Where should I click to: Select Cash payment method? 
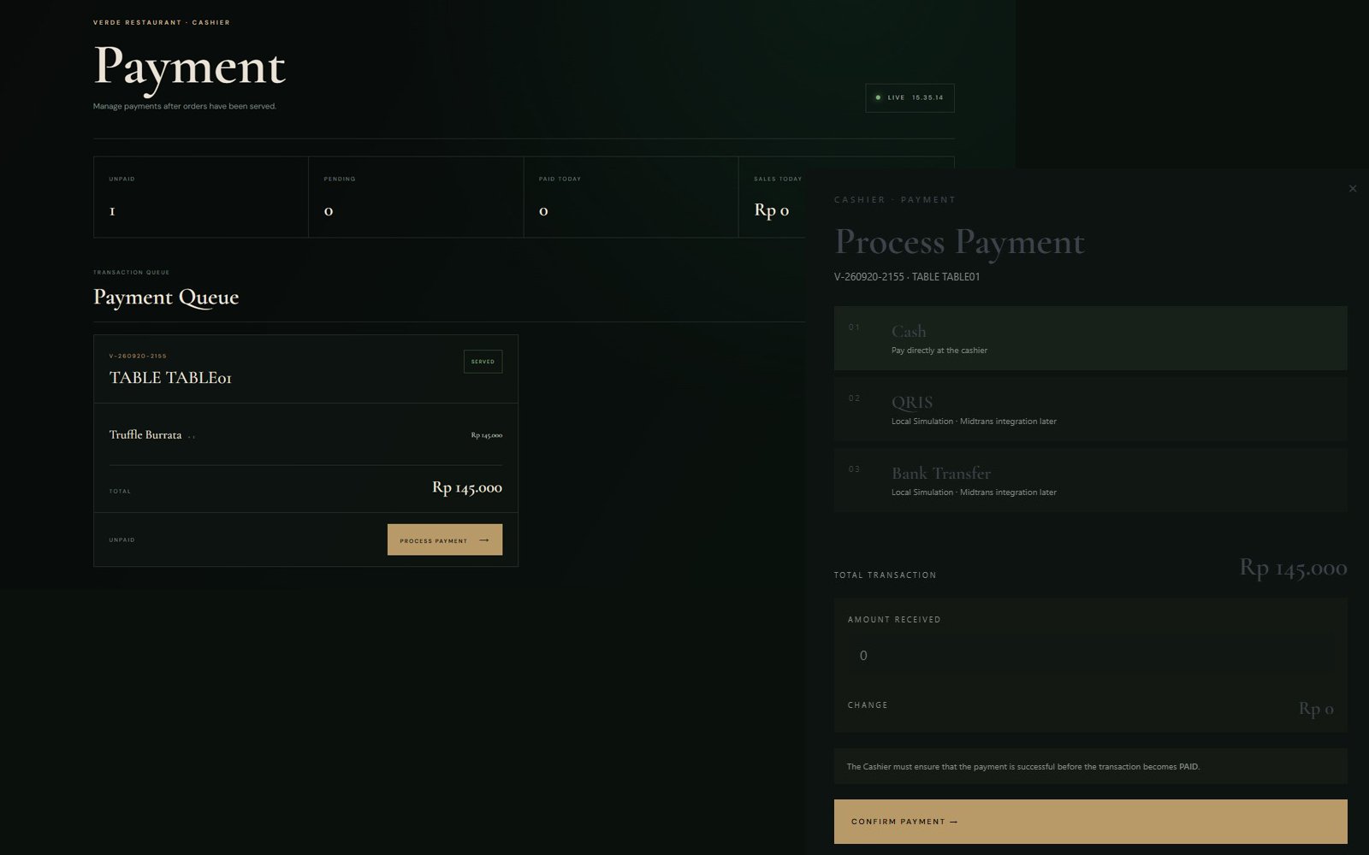pos(1090,338)
